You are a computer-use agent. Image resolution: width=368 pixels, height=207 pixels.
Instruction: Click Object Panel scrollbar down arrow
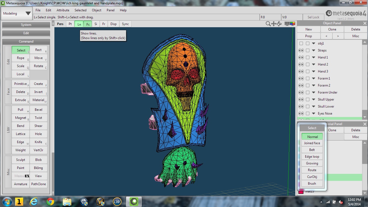tap(365, 117)
